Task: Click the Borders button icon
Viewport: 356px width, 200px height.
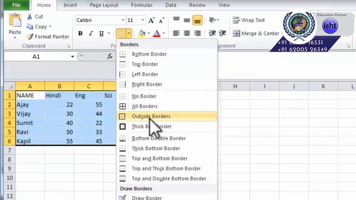Action: point(121,33)
